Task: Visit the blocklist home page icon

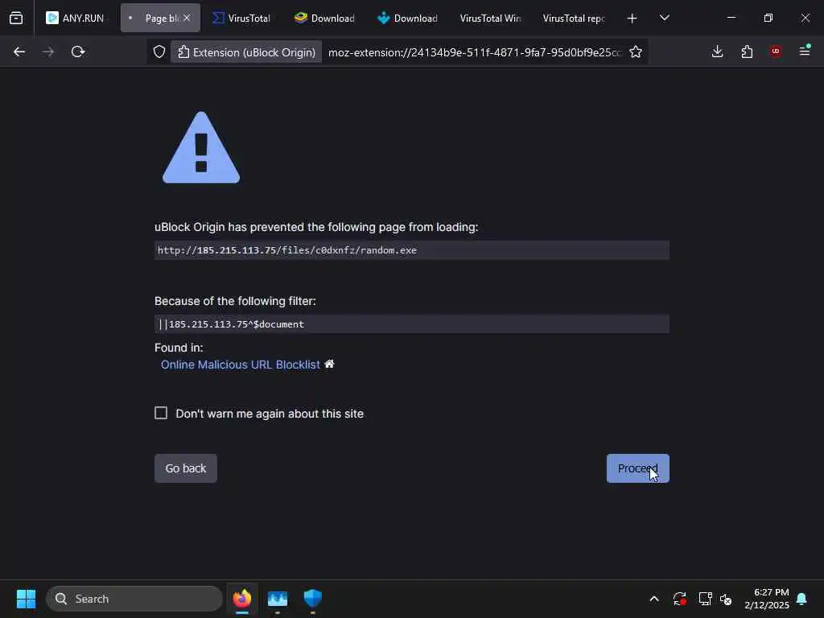Action: point(329,365)
